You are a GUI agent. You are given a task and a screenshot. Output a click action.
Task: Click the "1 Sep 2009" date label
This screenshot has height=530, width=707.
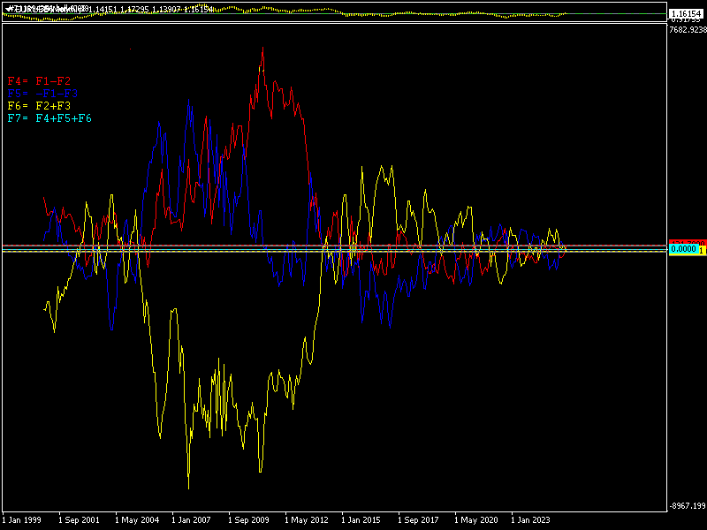(248, 520)
